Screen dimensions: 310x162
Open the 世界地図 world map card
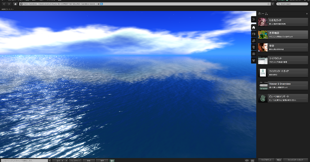pyautogui.click(x=283, y=34)
